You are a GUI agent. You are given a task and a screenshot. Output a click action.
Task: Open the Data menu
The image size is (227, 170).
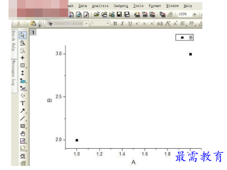pyautogui.click(x=82, y=6)
